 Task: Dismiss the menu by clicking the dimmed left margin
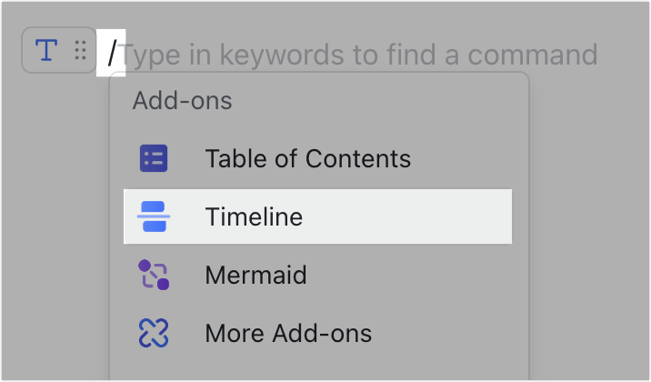tap(54, 228)
